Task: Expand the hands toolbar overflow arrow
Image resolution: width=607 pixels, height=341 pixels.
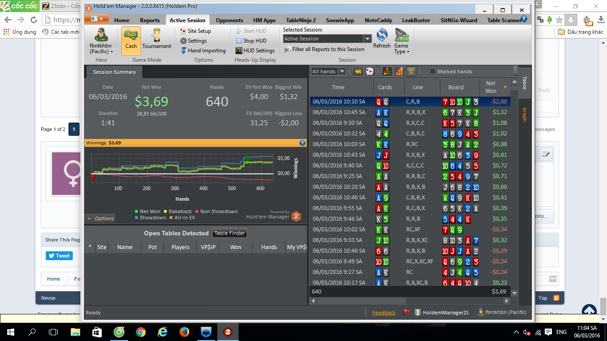Action: (x=515, y=71)
